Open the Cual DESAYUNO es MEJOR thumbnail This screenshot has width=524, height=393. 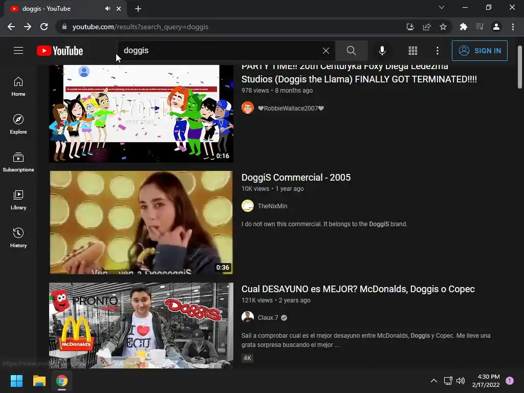tap(141, 325)
